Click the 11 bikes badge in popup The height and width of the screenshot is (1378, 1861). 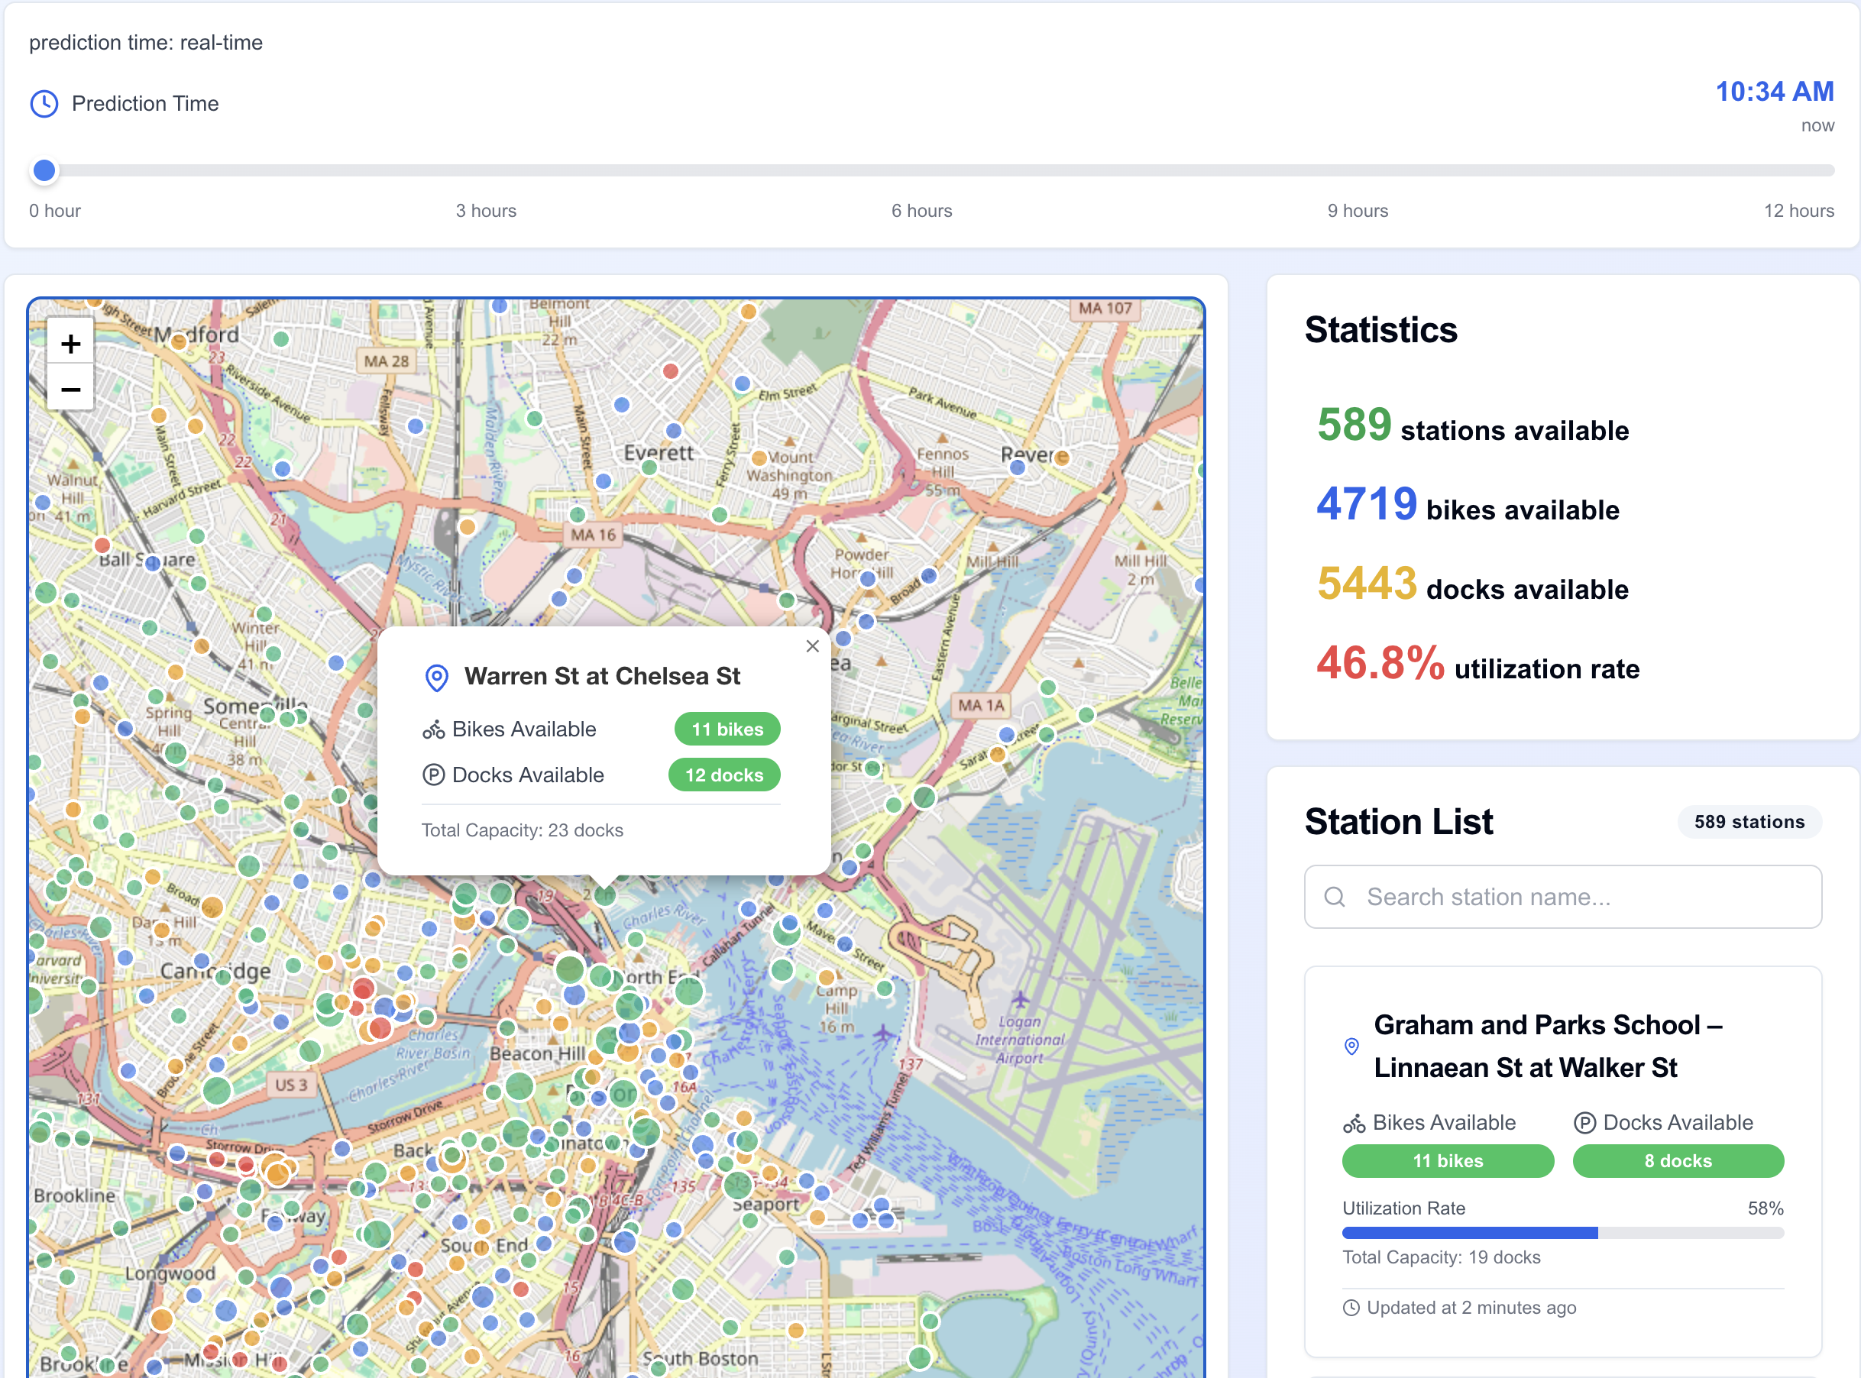point(727,729)
